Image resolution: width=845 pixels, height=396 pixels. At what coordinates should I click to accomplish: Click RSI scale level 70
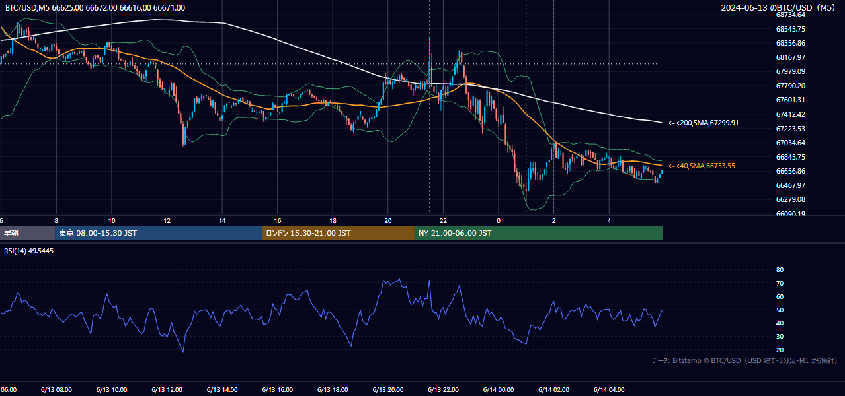coord(780,283)
